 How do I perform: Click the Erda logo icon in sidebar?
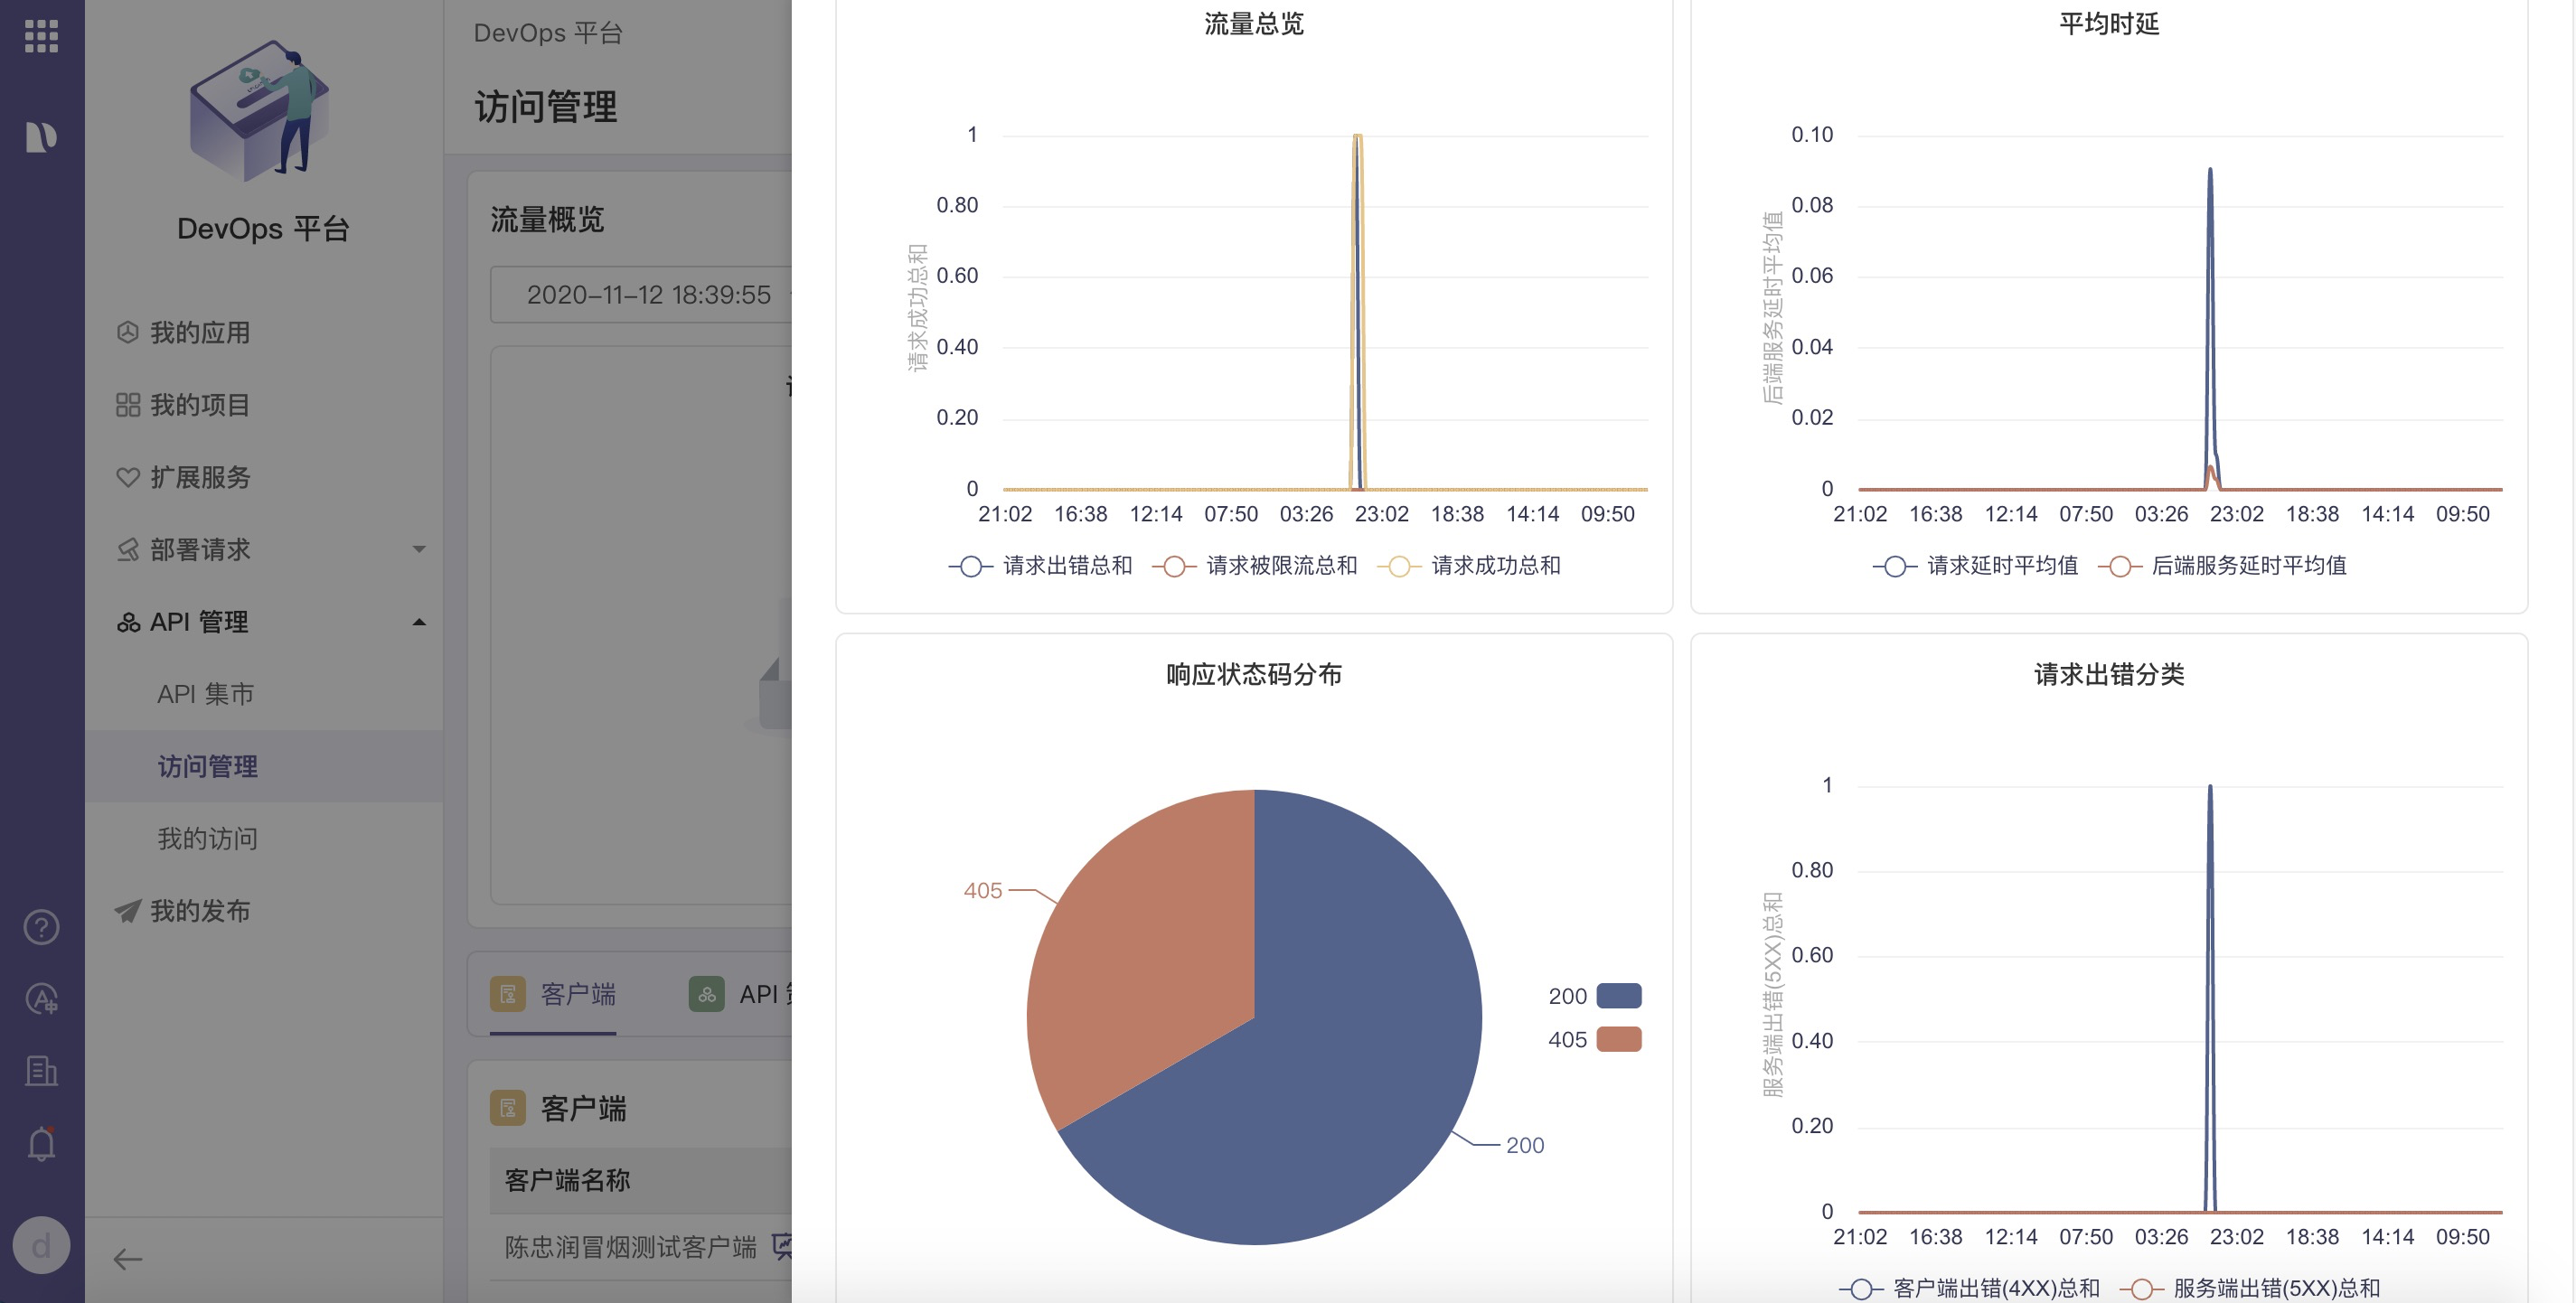pos(41,136)
